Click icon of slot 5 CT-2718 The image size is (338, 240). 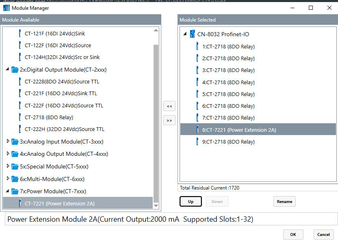click(197, 94)
